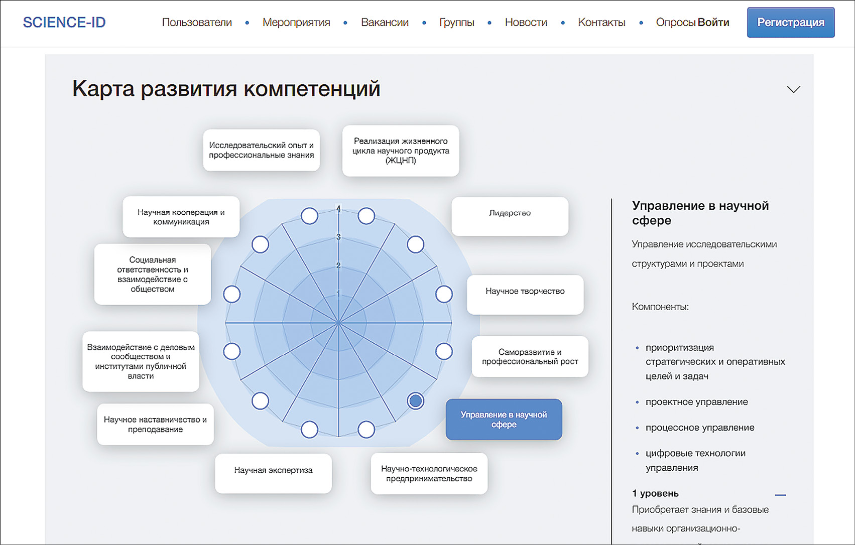Click the SCIENCE-ID logo
855x545 pixels.
[64, 23]
